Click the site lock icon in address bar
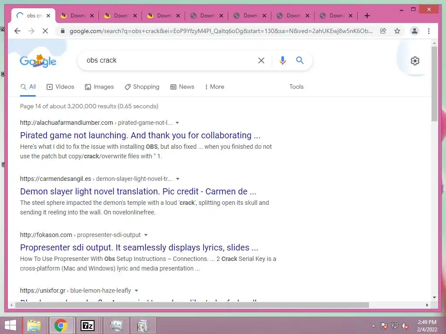 point(63,31)
